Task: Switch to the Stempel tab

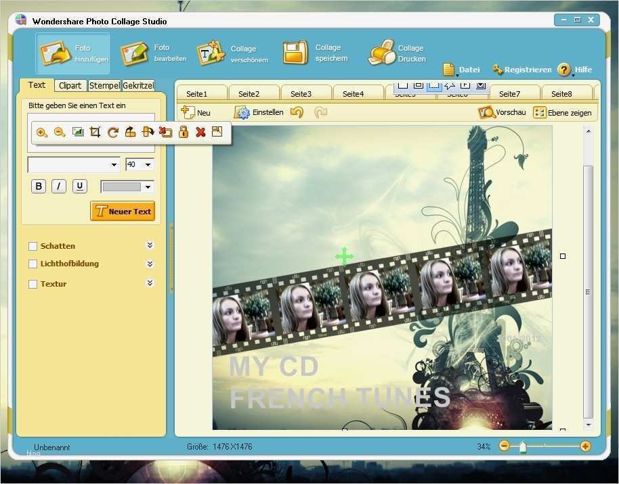Action: pos(104,86)
